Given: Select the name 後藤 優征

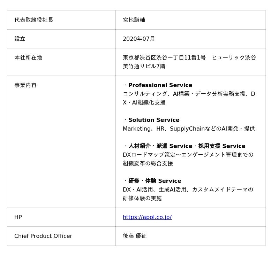Looking at the screenshot, I should coord(135,236).
